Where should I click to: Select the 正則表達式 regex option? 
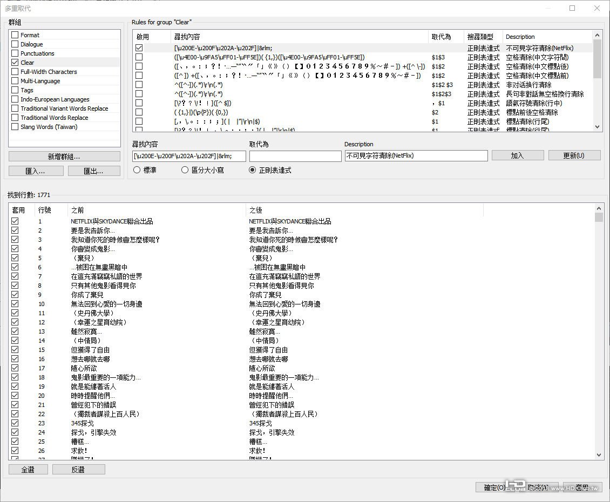tap(252, 169)
